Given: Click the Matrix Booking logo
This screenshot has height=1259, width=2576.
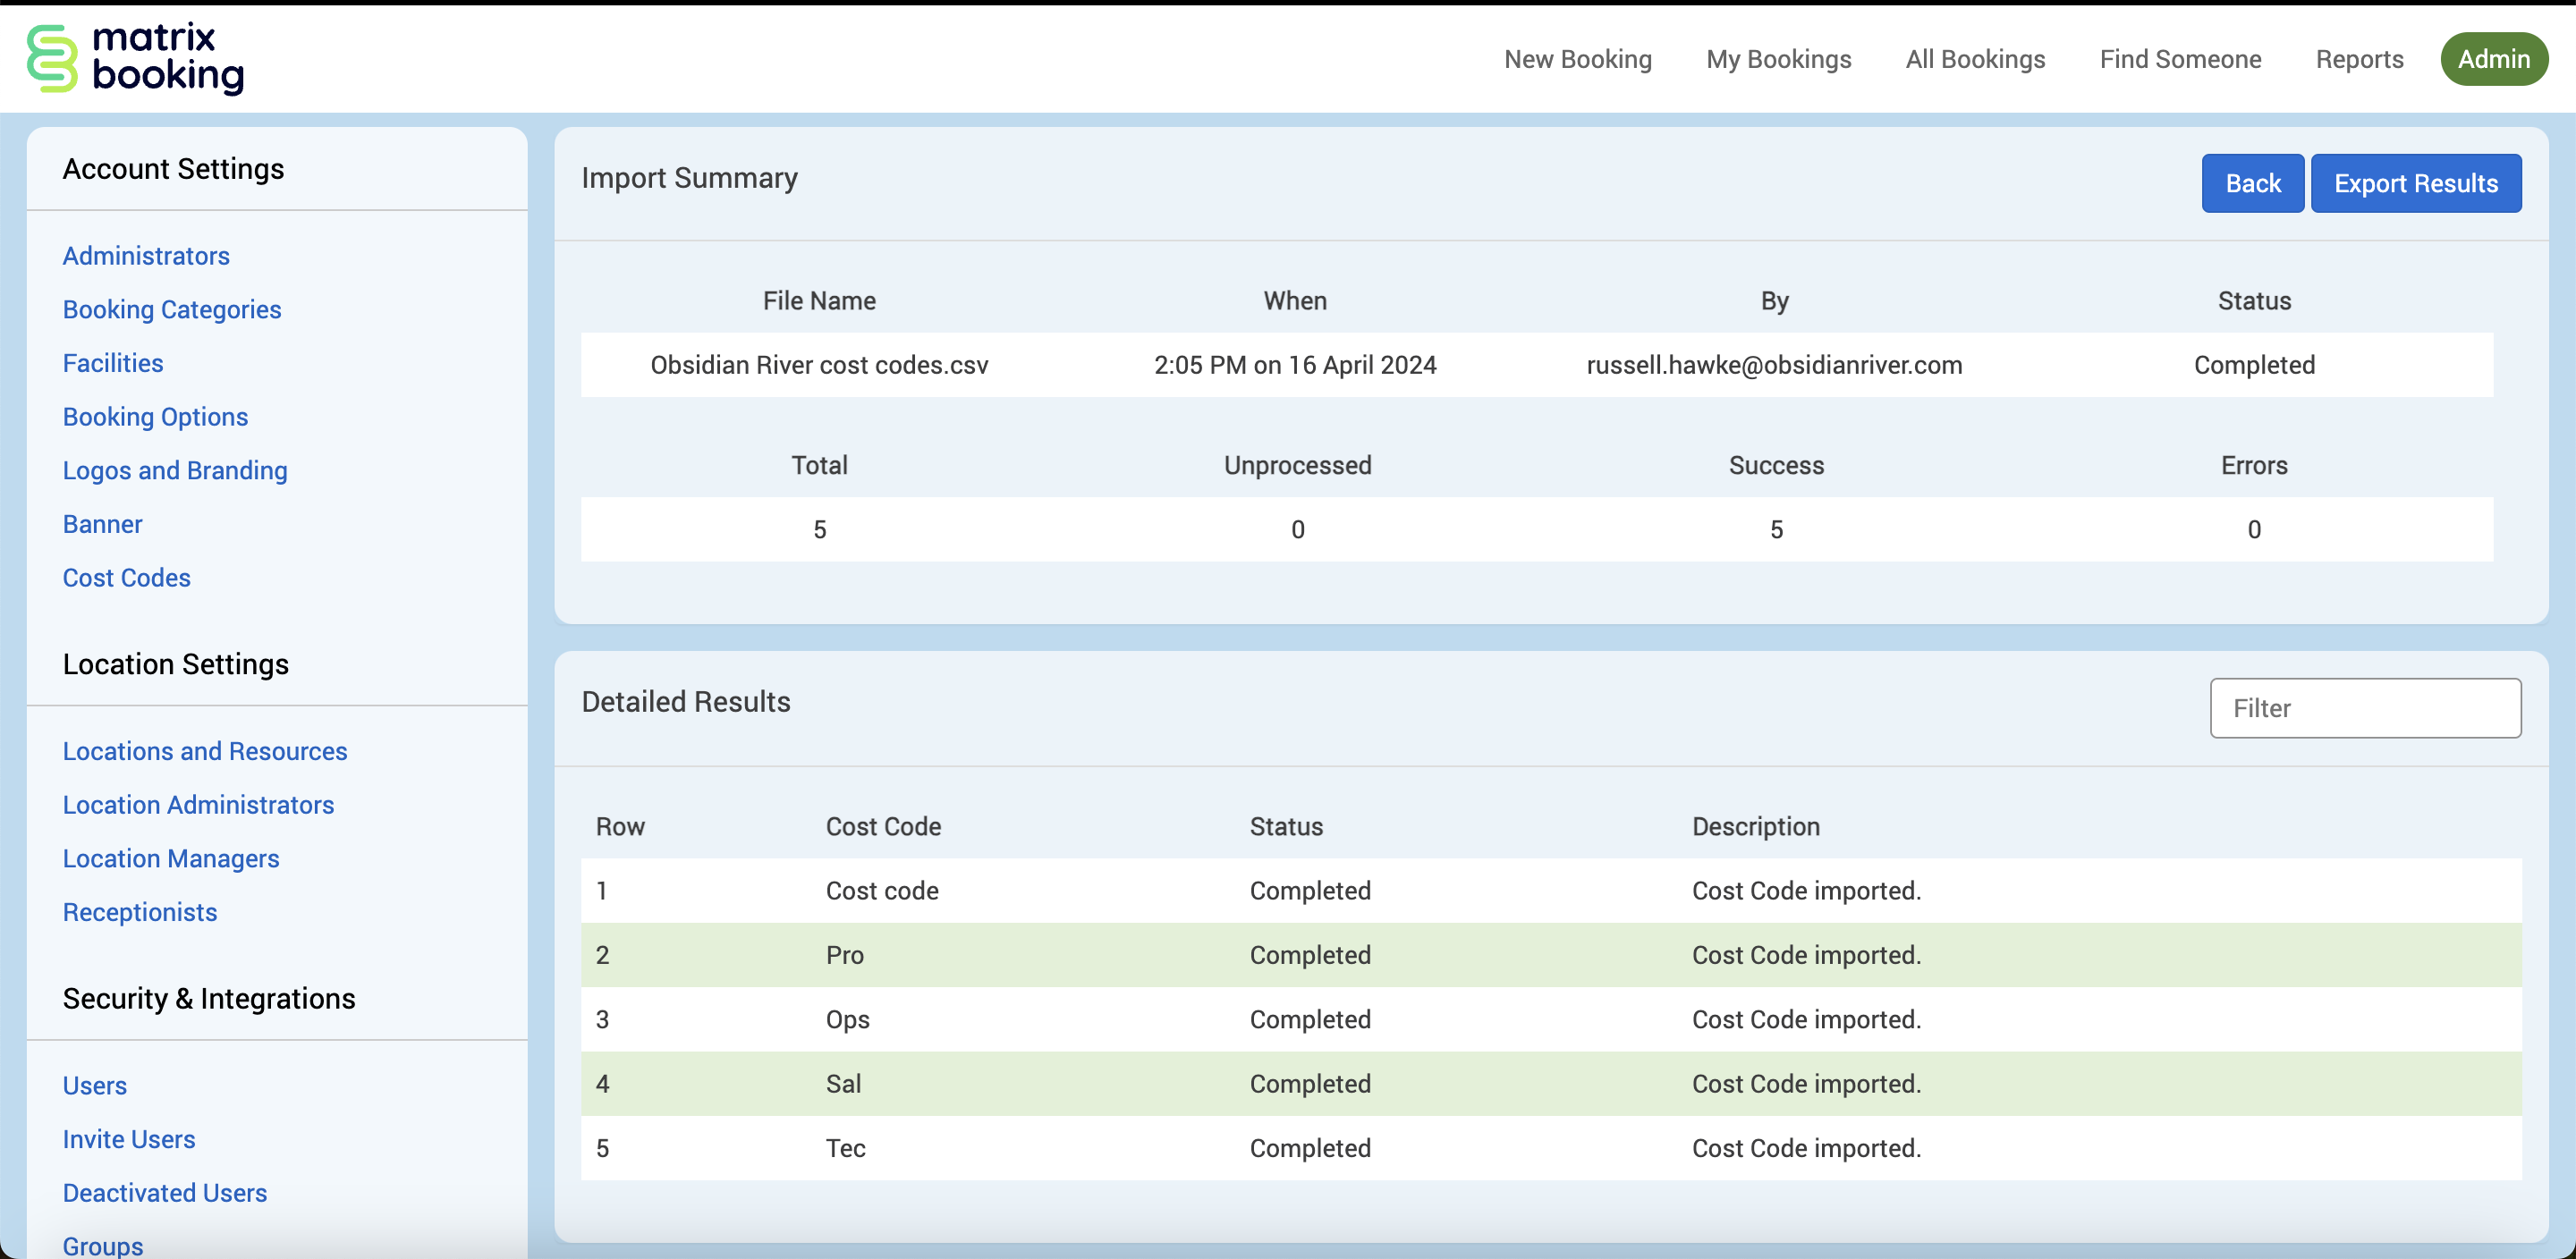Looking at the screenshot, I should point(135,58).
